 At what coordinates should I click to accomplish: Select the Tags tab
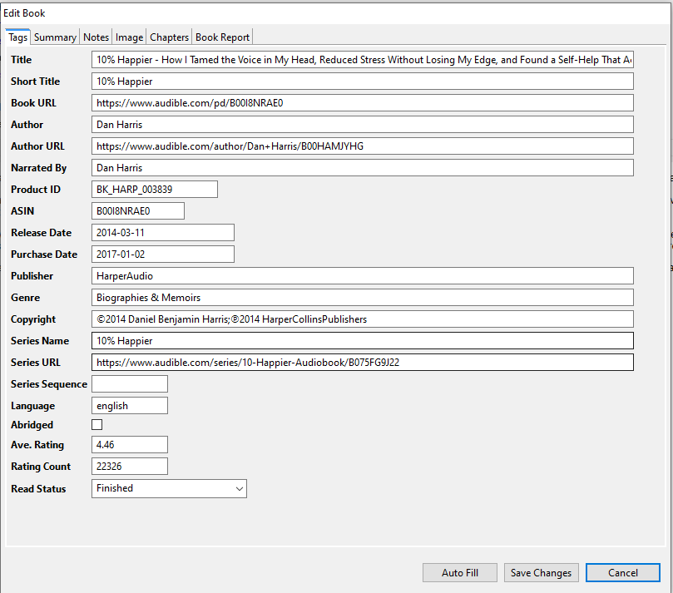pyautogui.click(x=17, y=37)
